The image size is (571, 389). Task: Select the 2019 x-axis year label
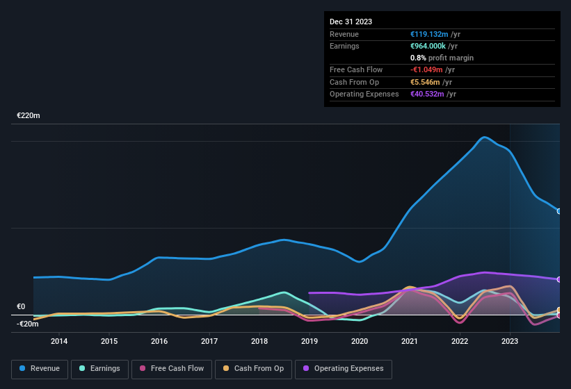point(309,341)
